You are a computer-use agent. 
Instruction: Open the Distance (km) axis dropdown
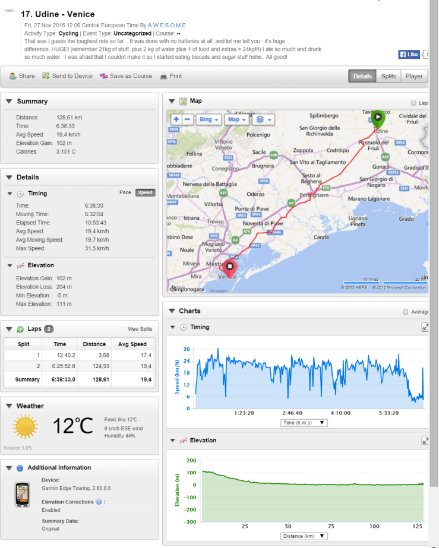(304, 536)
